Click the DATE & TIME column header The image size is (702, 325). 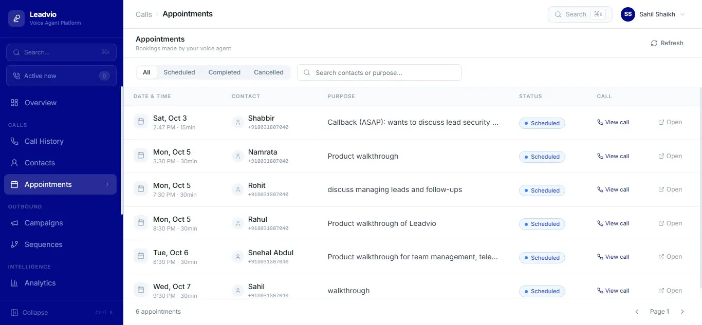pos(152,97)
